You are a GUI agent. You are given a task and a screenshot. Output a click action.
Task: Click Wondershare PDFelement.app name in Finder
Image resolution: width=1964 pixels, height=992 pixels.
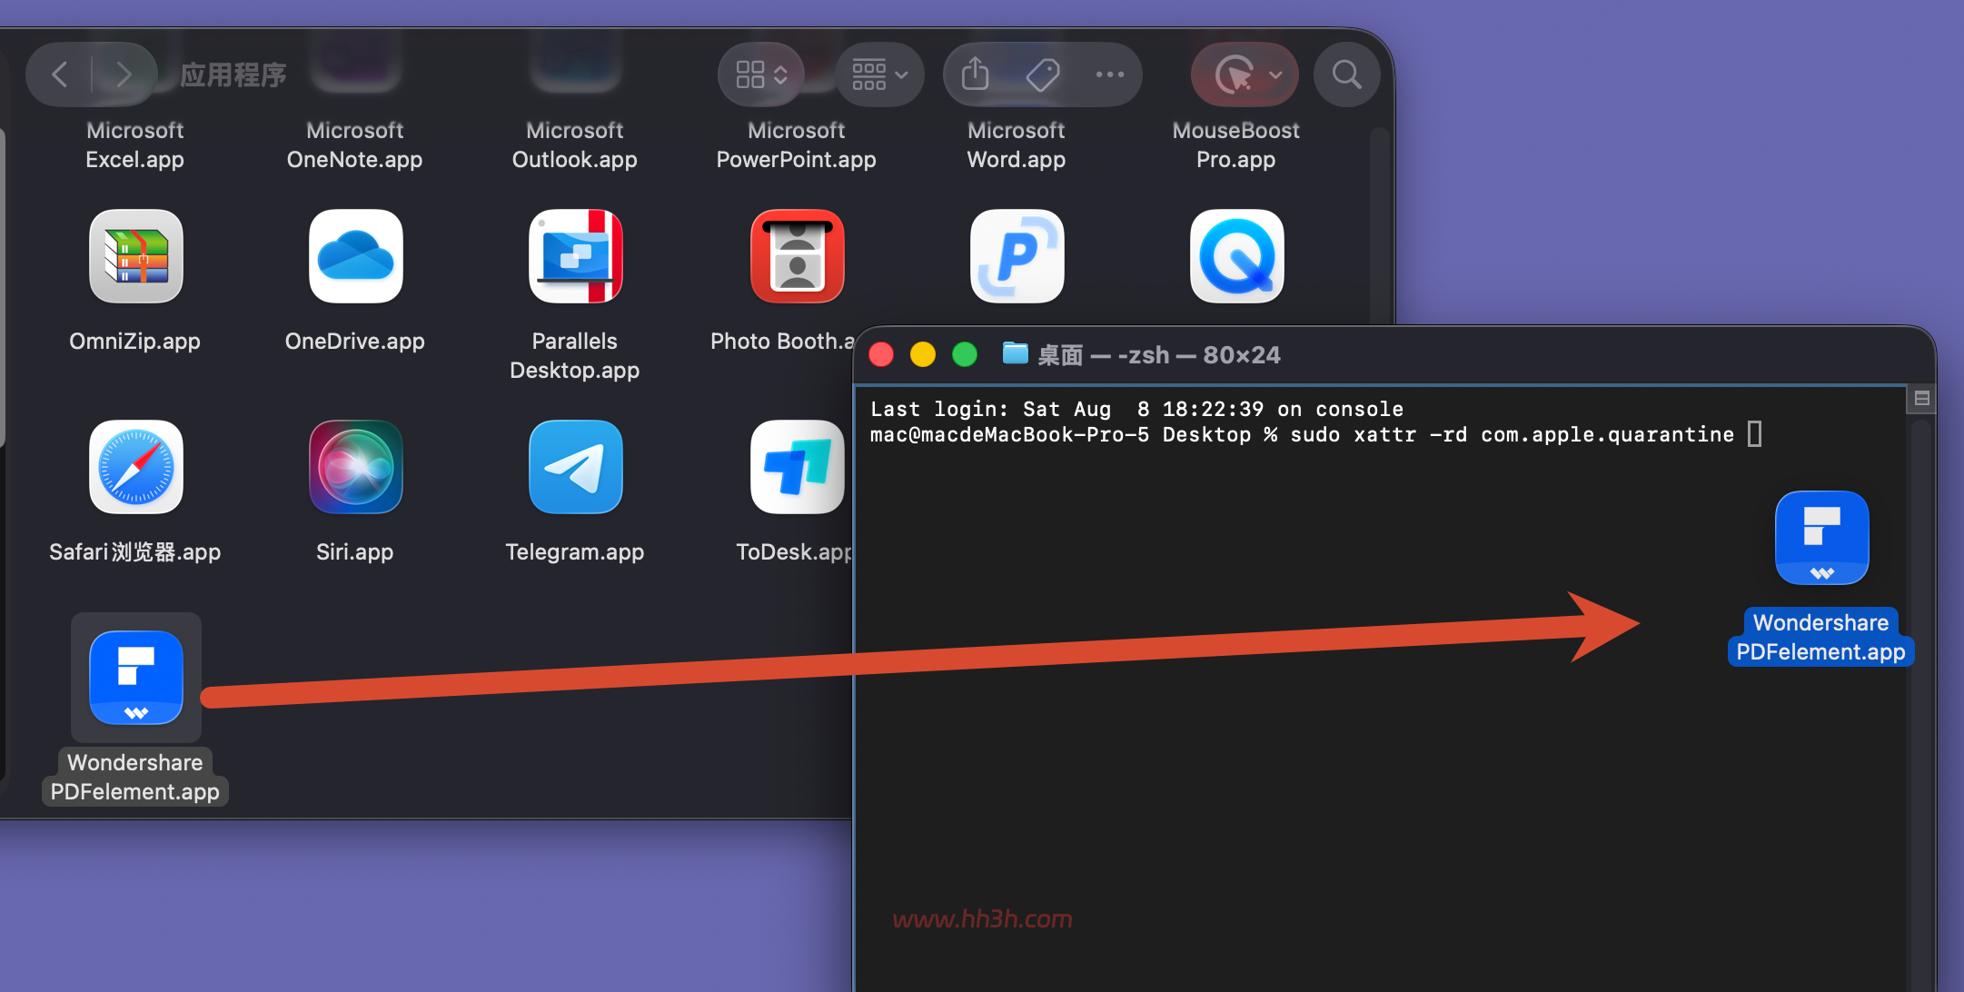[135, 778]
